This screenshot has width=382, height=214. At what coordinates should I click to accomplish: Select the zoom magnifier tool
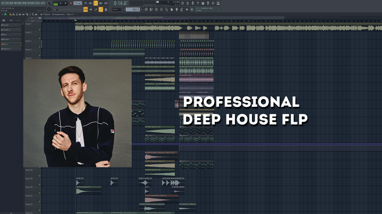33,14
